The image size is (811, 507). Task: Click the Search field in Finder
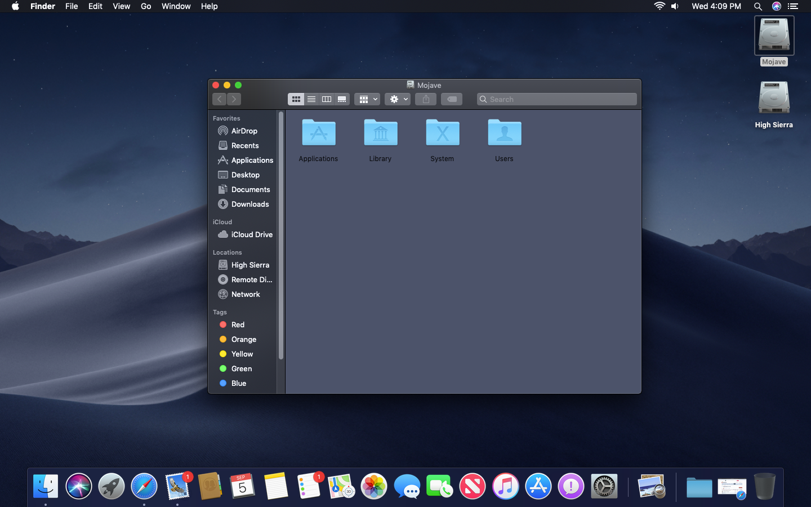556,99
